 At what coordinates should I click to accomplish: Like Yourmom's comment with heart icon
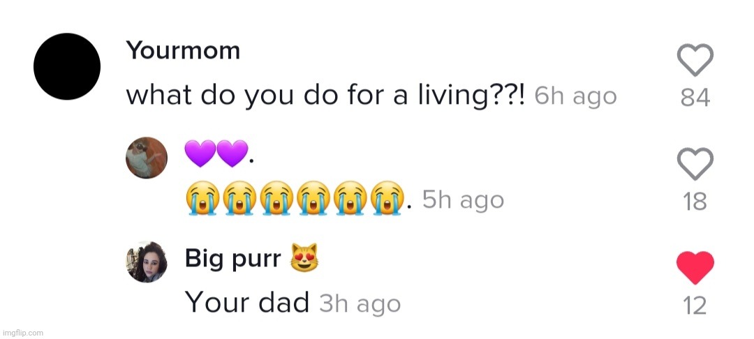pyautogui.click(x=695, y=60)
